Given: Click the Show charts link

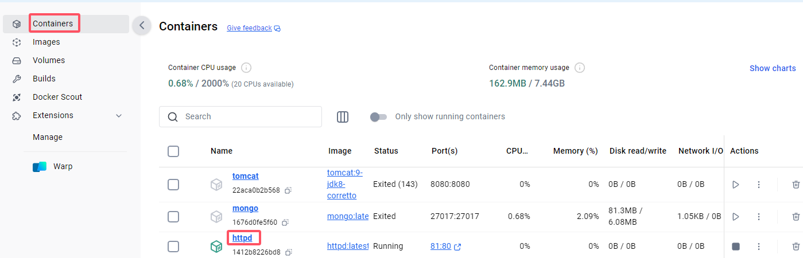Looking at the screenshot, I should [x=773, y=68].
